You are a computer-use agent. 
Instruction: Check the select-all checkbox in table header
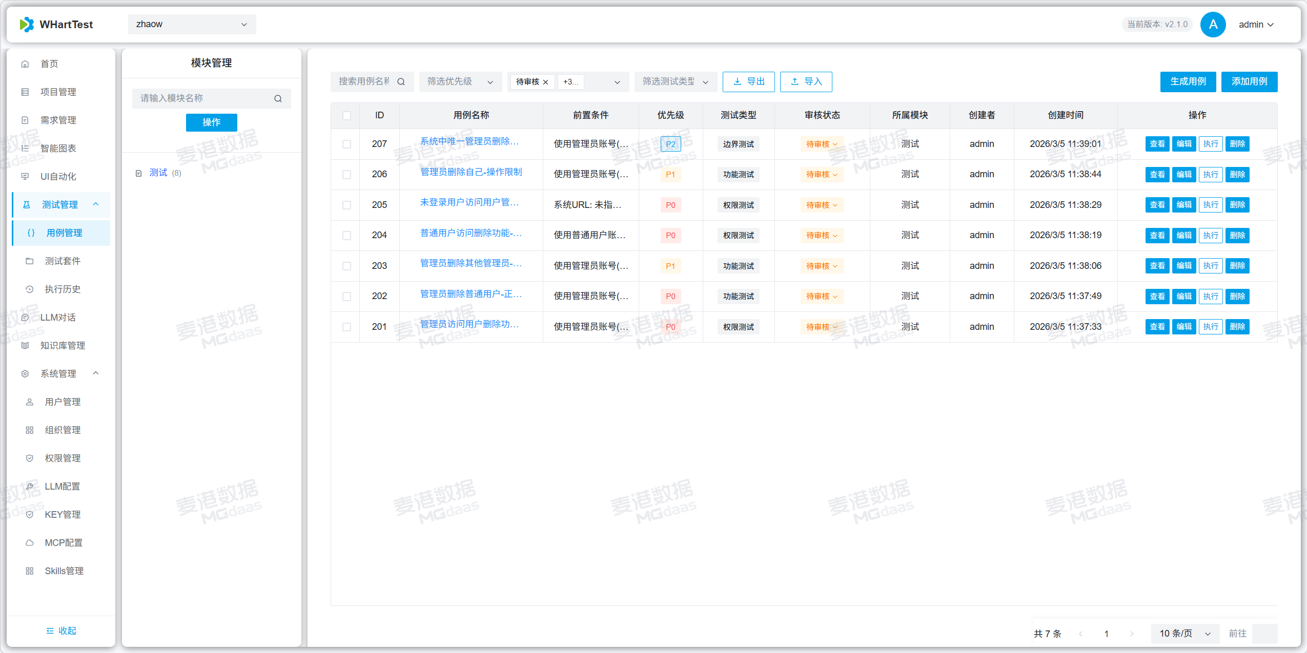(346, 116)
